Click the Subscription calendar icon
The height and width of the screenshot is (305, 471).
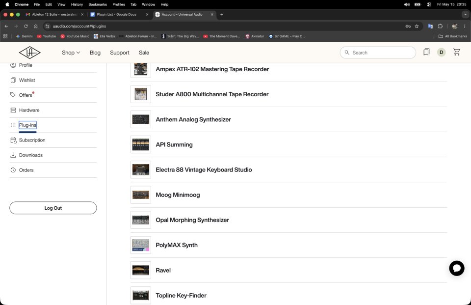point(13,140)
